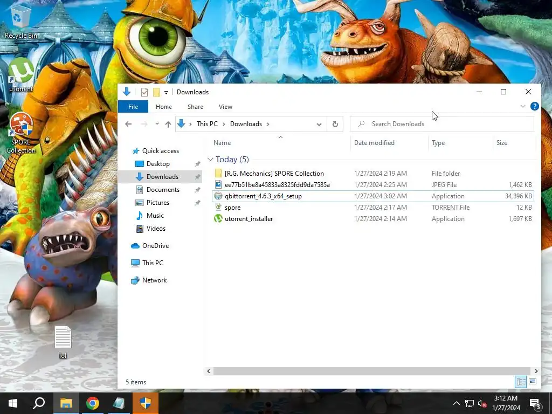Open the taskbar clock and date
Viewport: 552px width, 414px height.
[506, 403]
